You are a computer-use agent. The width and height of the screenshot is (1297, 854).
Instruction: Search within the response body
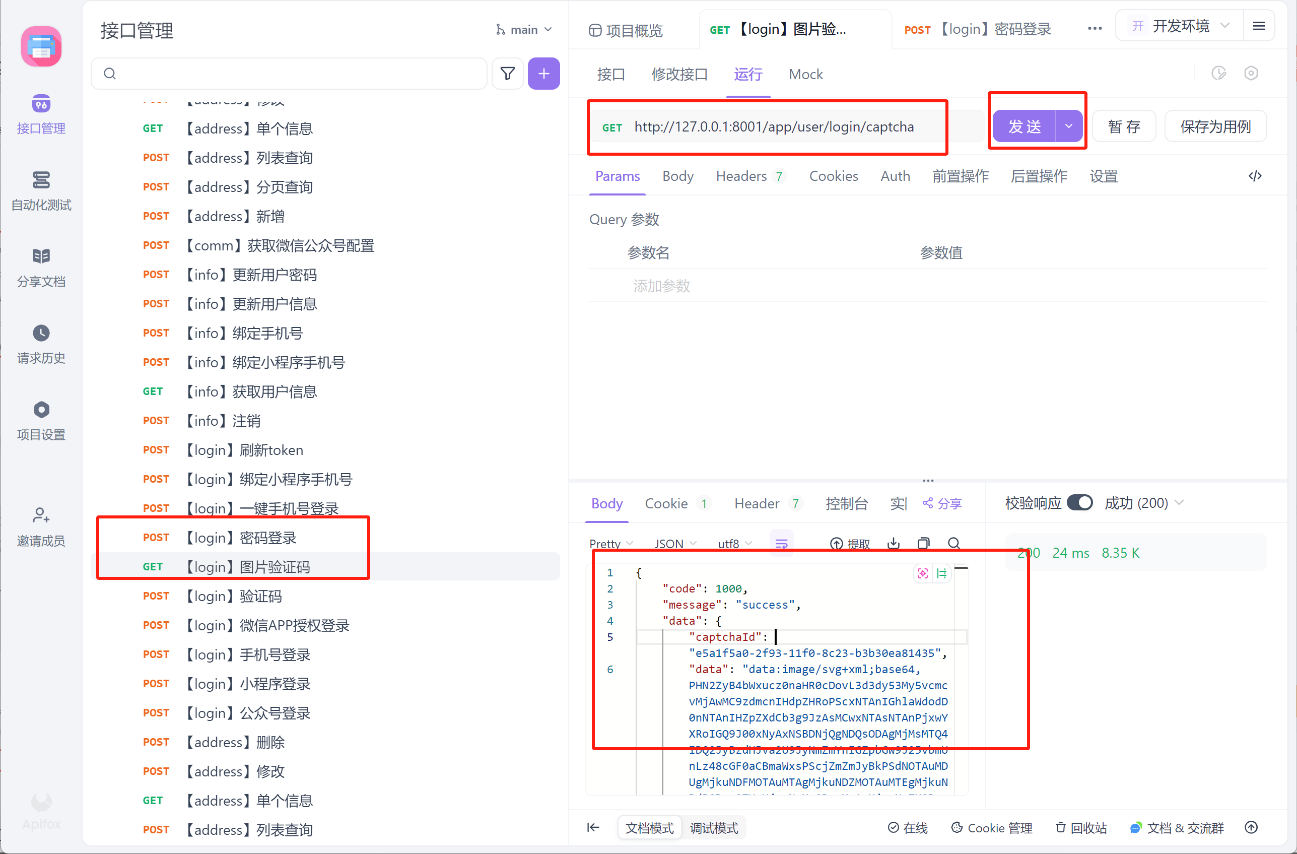click(953, 543)
